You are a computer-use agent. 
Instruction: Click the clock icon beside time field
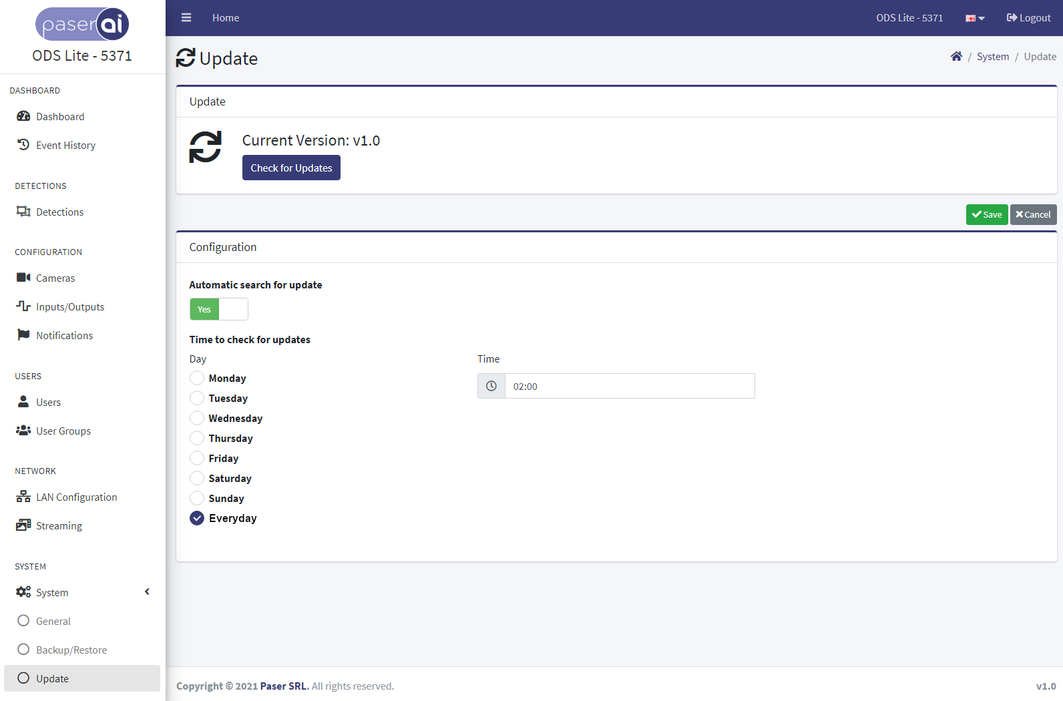click(x=491, y=386)
